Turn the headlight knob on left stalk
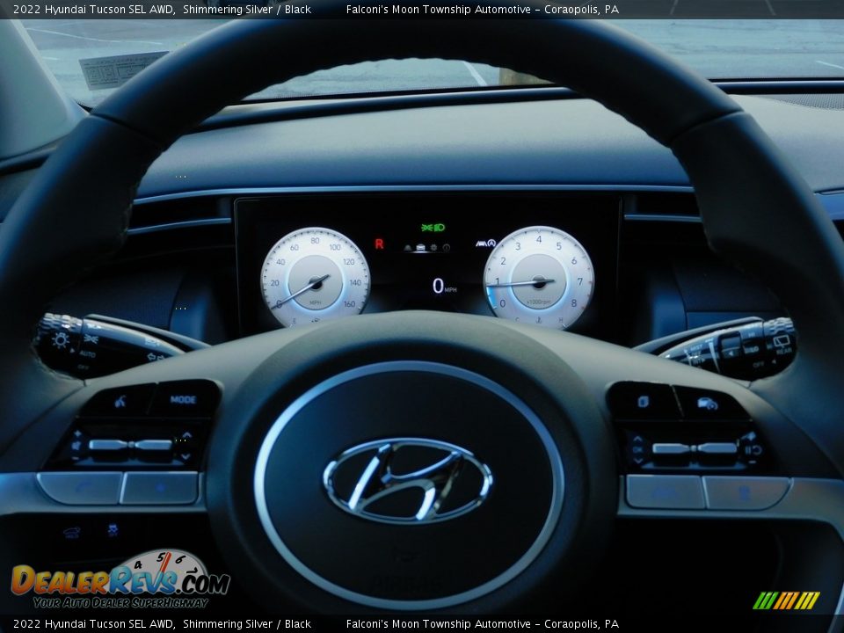Screen dimensions: 844x633 [58, 342]
